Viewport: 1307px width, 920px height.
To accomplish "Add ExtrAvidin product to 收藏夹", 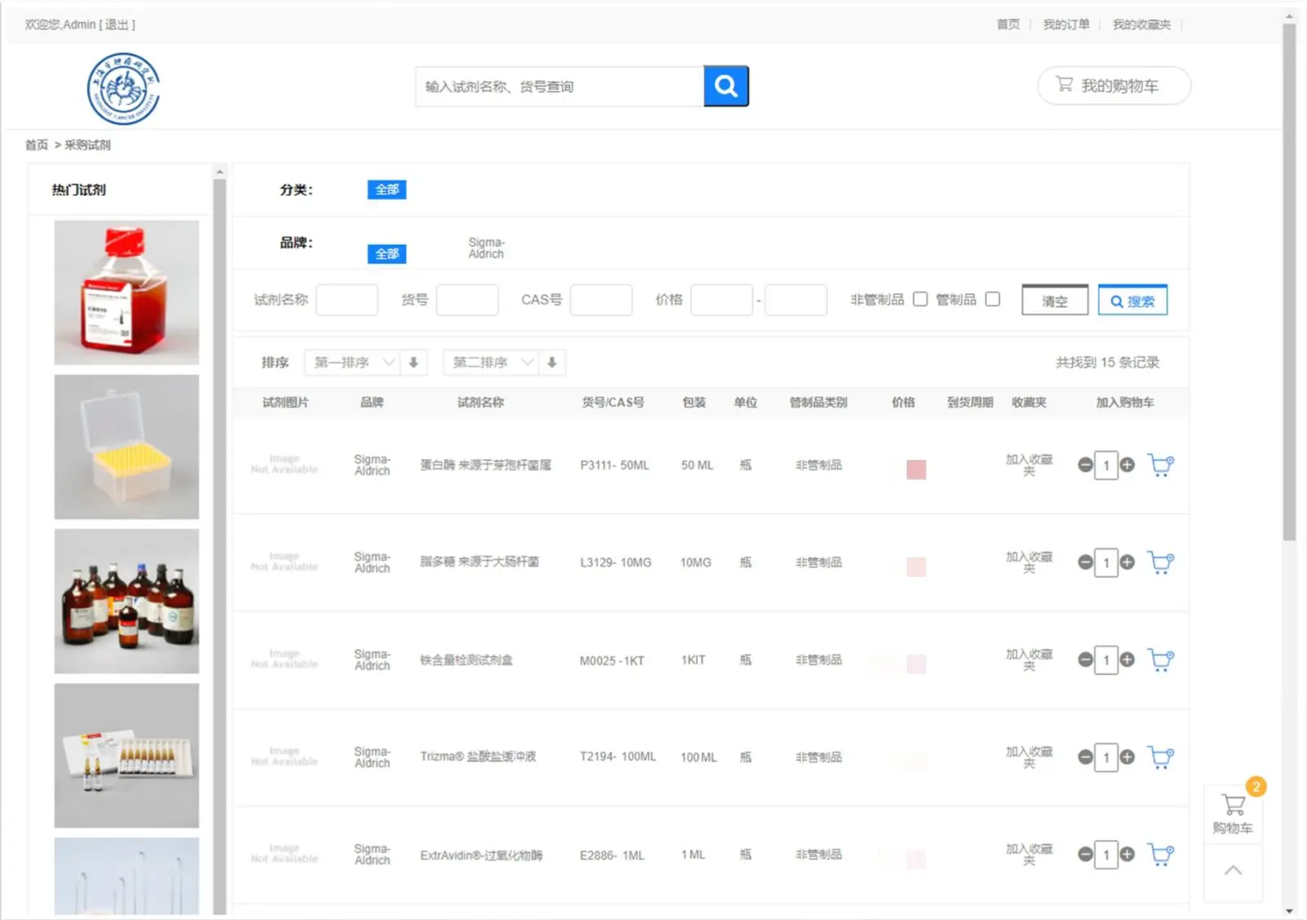I will (x=1029, y=855).
